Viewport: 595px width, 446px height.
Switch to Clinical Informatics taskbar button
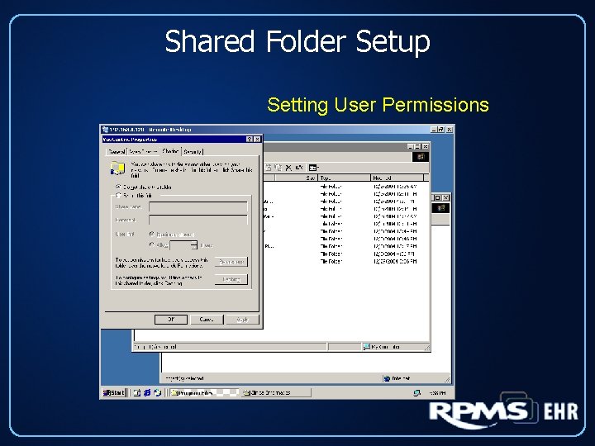click(276, 393)
